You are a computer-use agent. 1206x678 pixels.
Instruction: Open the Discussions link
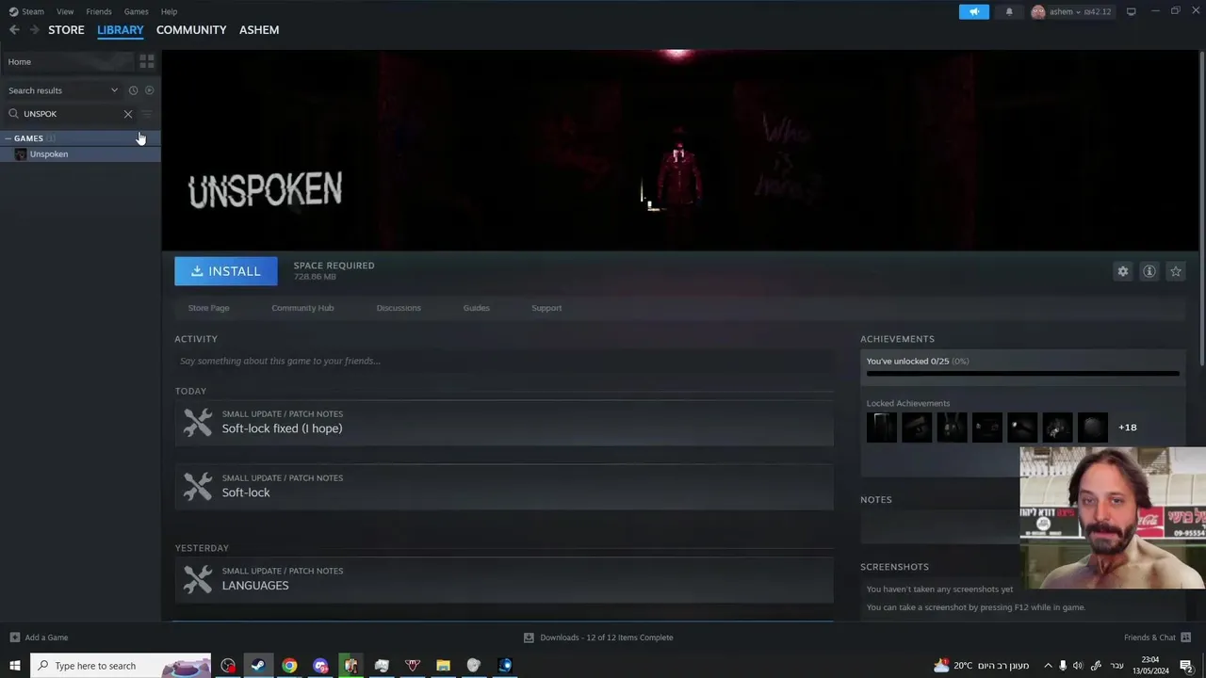[399, 308]
